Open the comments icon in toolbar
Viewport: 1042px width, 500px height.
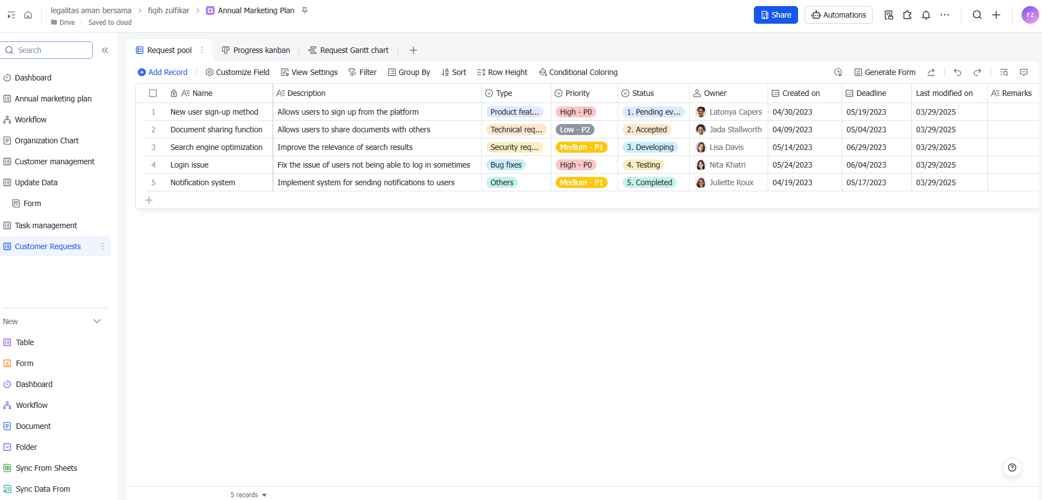[1024, 72]
